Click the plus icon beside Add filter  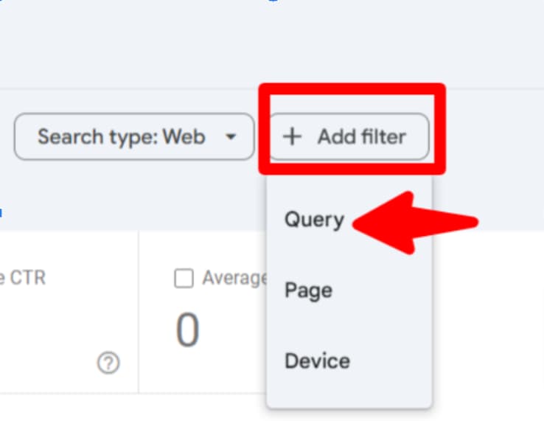[293, 136]
